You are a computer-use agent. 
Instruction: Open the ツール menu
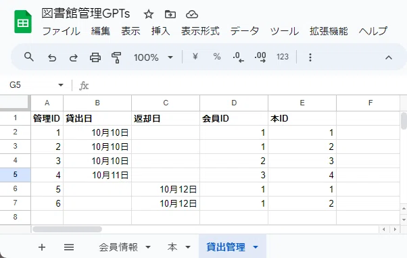tap(284, 31)
